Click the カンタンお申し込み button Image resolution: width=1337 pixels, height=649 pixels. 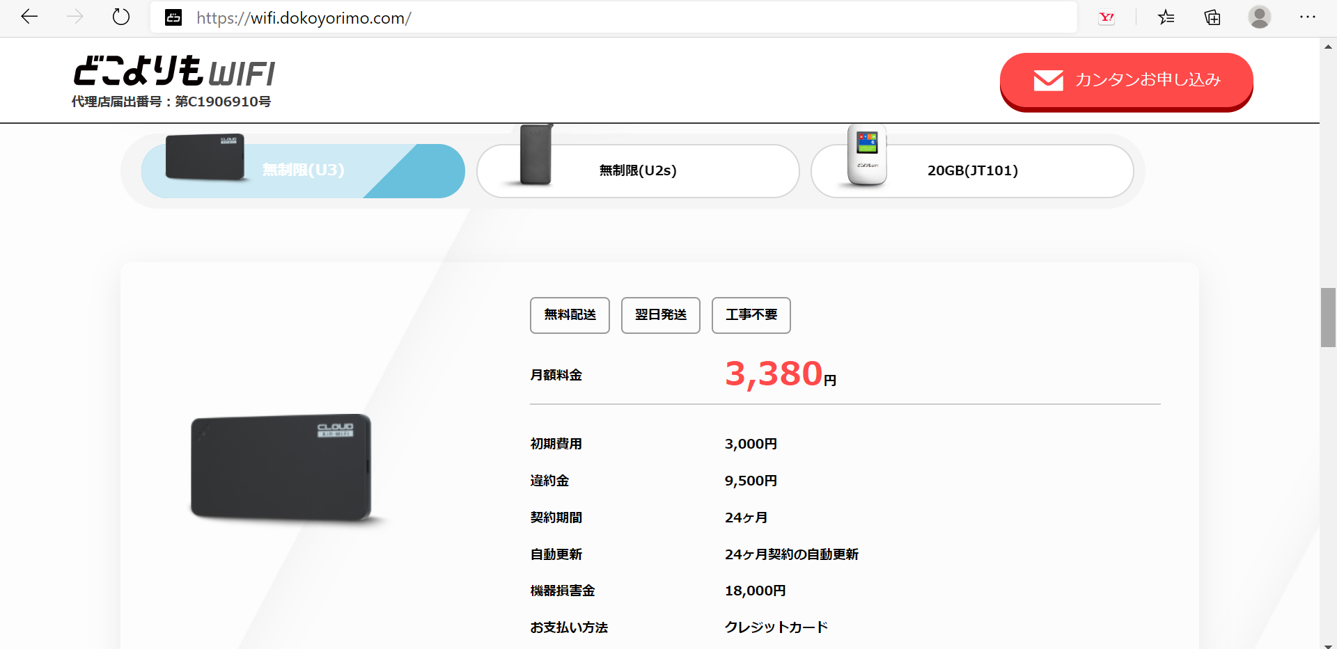[x=1126, y=81]
